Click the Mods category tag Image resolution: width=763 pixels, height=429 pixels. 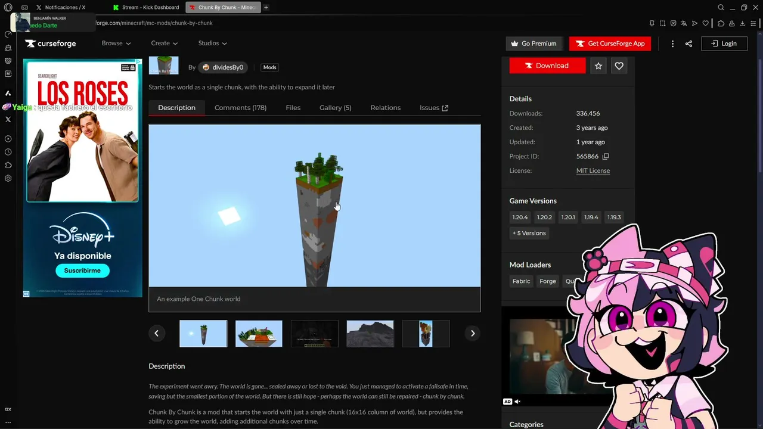point(269,67)
